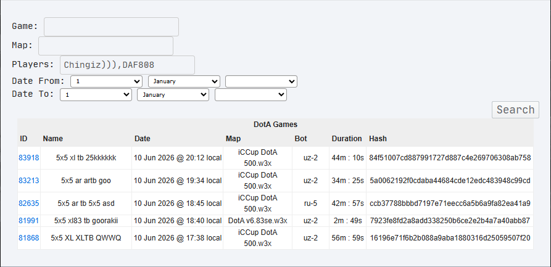Click hash starting with 5a0062192f
This screenshot has height=267, width=551.
click(x=450, y=181)
